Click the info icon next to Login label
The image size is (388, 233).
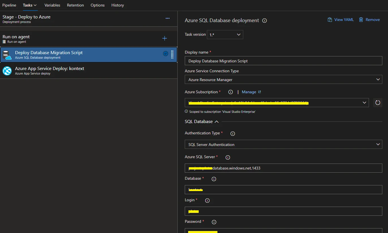(207, 200)
